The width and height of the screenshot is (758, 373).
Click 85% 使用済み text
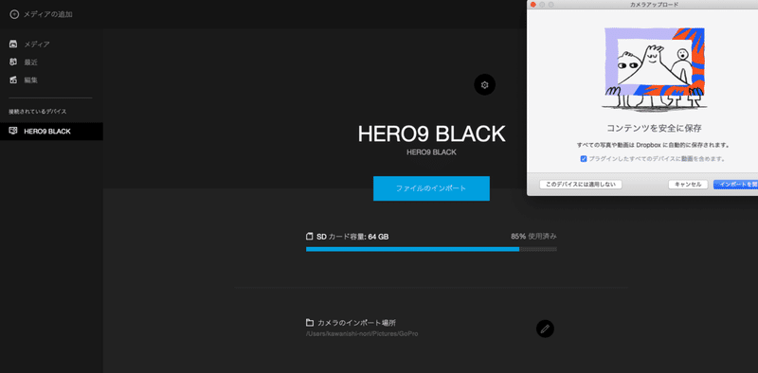533,237
